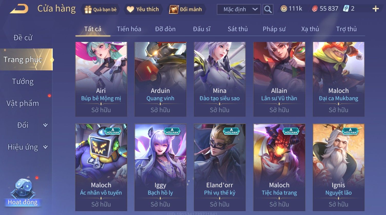Open the Mặc định sort dropdown
This screenshot has height=215, width=386.
click(x=239, y=9)
